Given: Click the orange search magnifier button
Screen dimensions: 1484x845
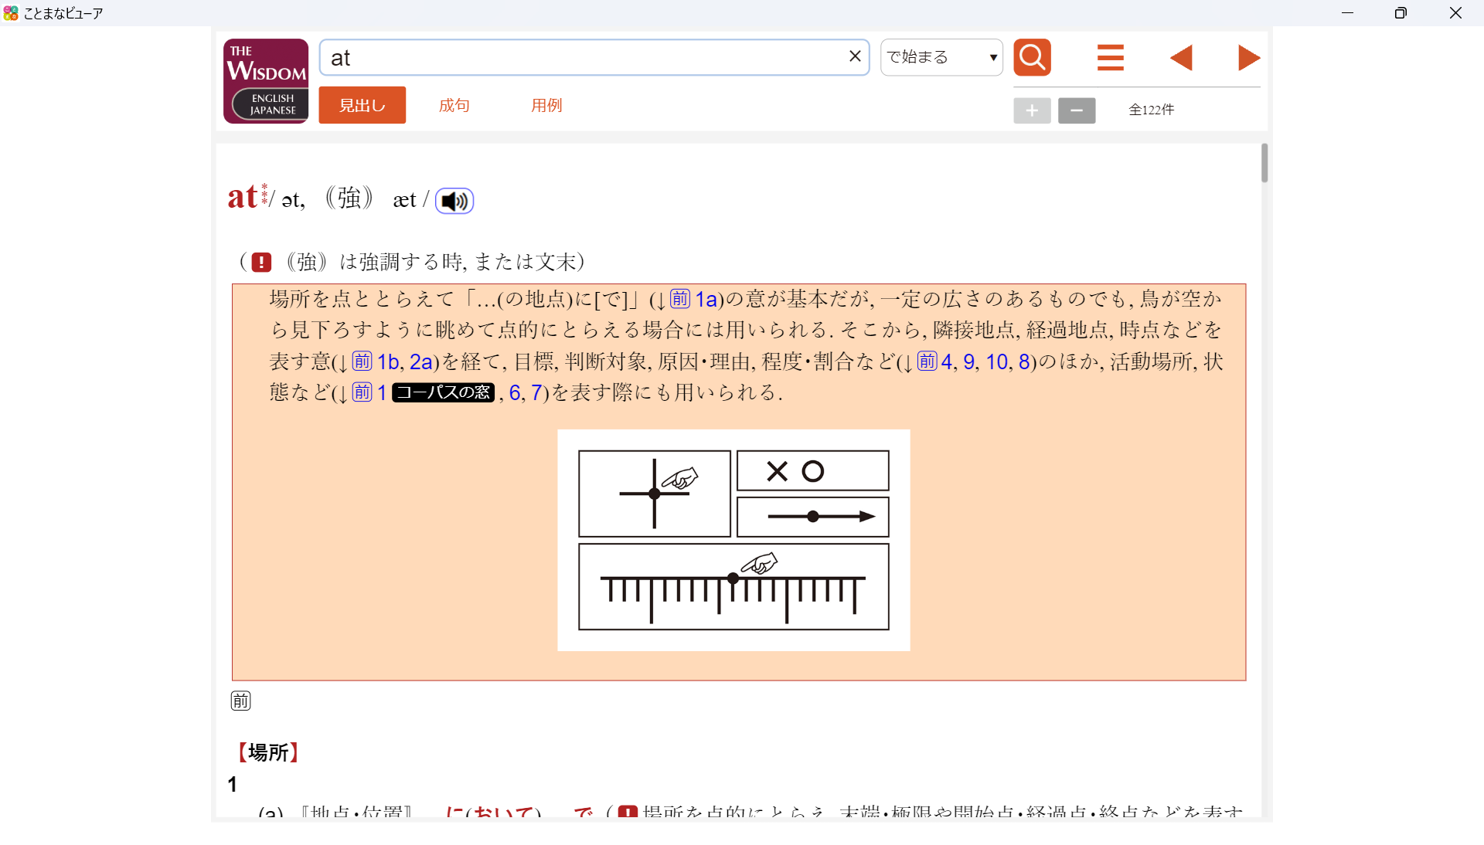Looking at the screenshot, I should (1032, 57).
